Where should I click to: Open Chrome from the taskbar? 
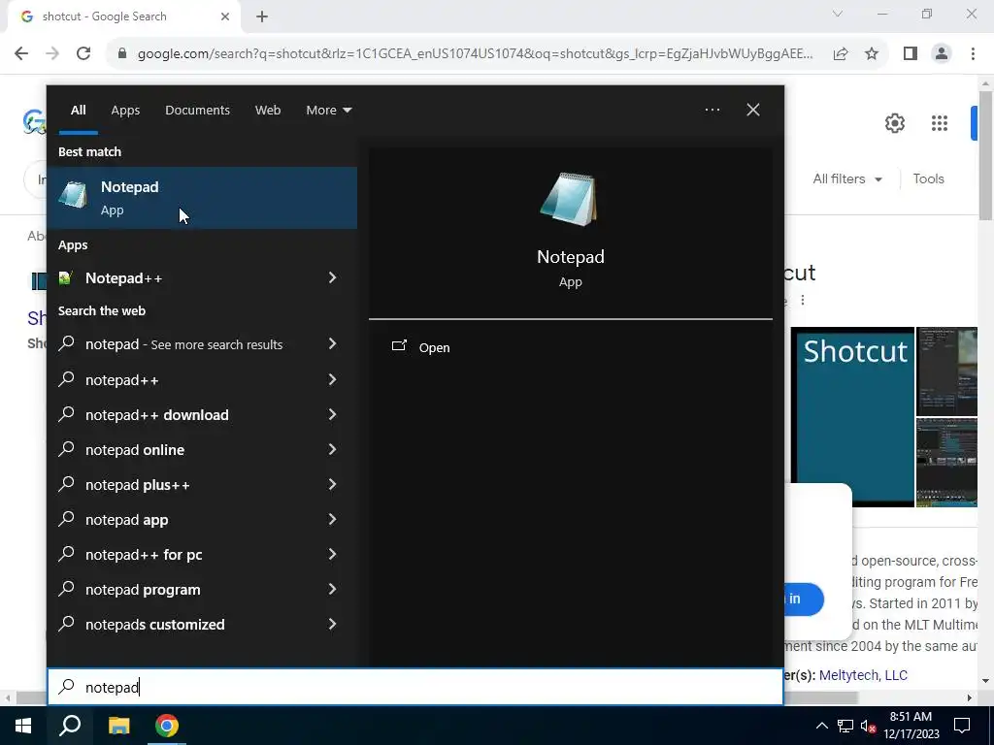click(167, 726)
